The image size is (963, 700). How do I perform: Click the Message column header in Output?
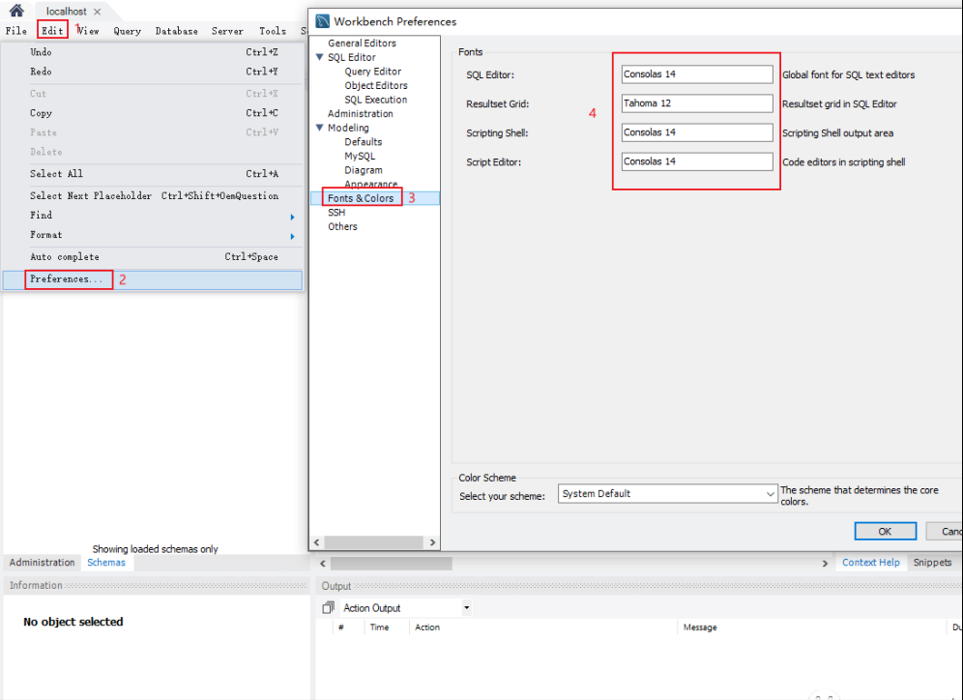tap(700, 627)
